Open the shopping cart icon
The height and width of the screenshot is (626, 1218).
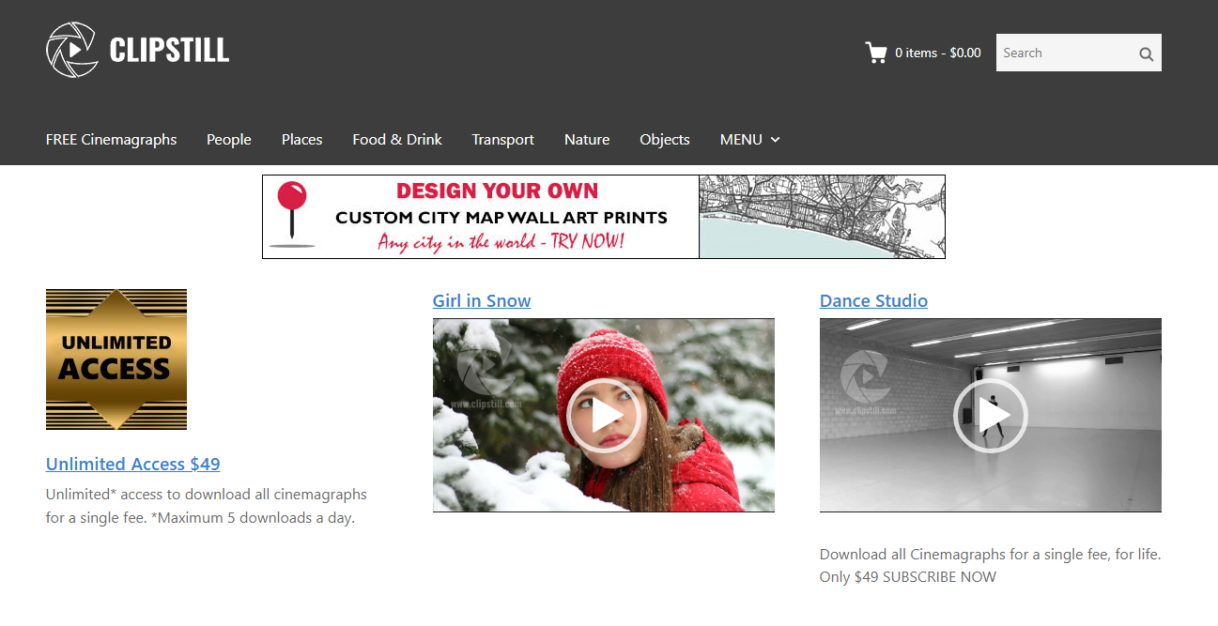tap(875, 53)
